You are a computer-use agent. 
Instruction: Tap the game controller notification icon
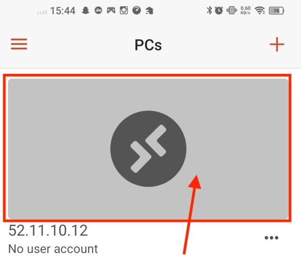pos(111,10)
